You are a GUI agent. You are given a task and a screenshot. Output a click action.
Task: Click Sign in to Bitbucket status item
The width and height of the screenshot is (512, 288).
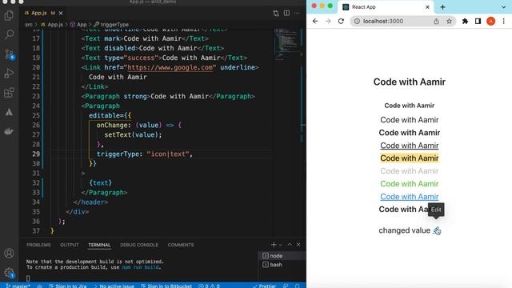[x=166, y=286]
